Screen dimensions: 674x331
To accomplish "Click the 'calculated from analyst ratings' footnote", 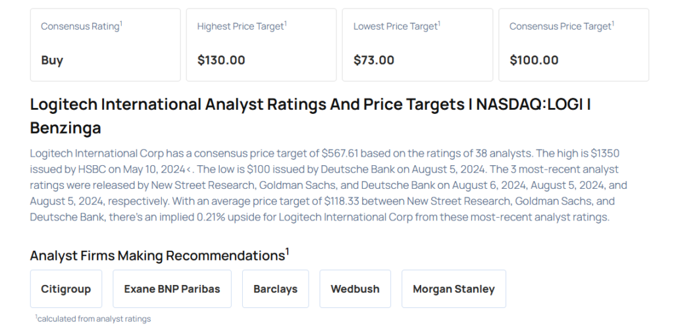I will 94,318.
